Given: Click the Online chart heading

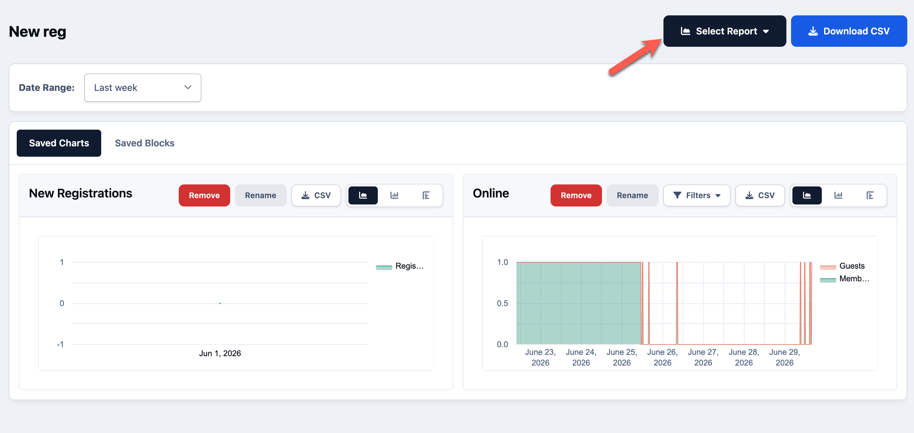Looking at the screenshot, I should tap(491, 193).
